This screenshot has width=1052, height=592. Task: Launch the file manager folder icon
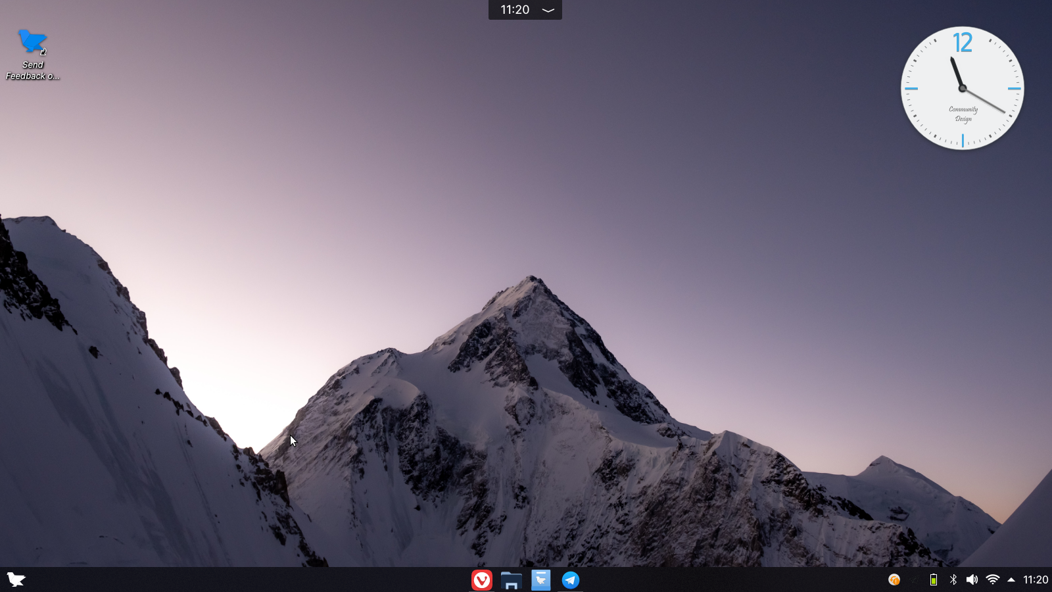[x=511, y=580]
